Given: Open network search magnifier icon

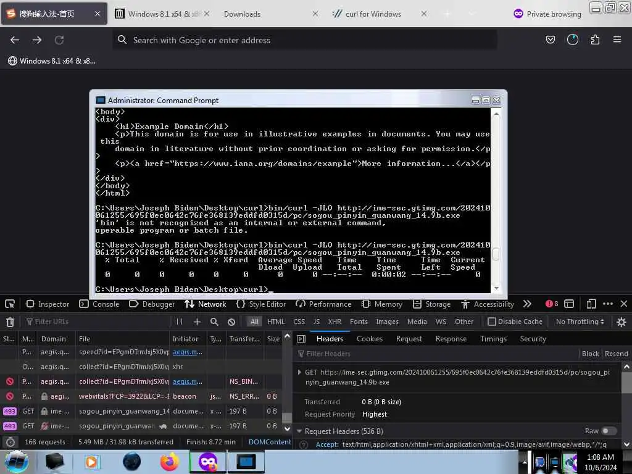Looking at the screenshot, I should pos(214,322).
